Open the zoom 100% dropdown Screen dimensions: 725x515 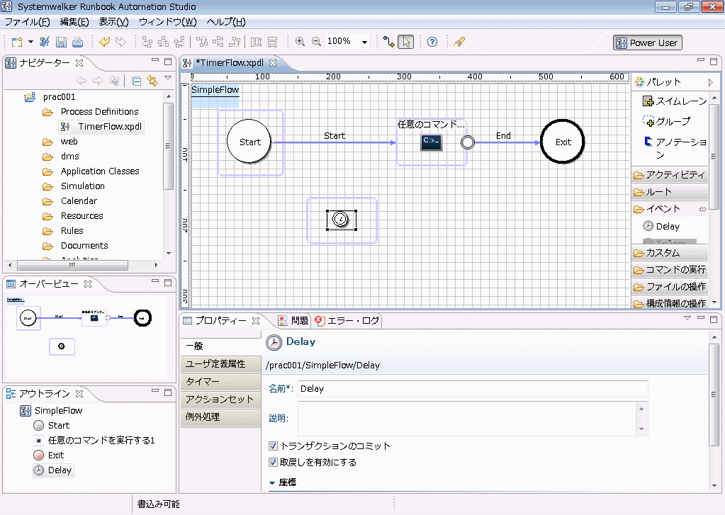[364, 42]
